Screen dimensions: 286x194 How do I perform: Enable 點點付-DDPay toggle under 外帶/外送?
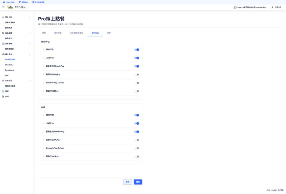point(137,91)
